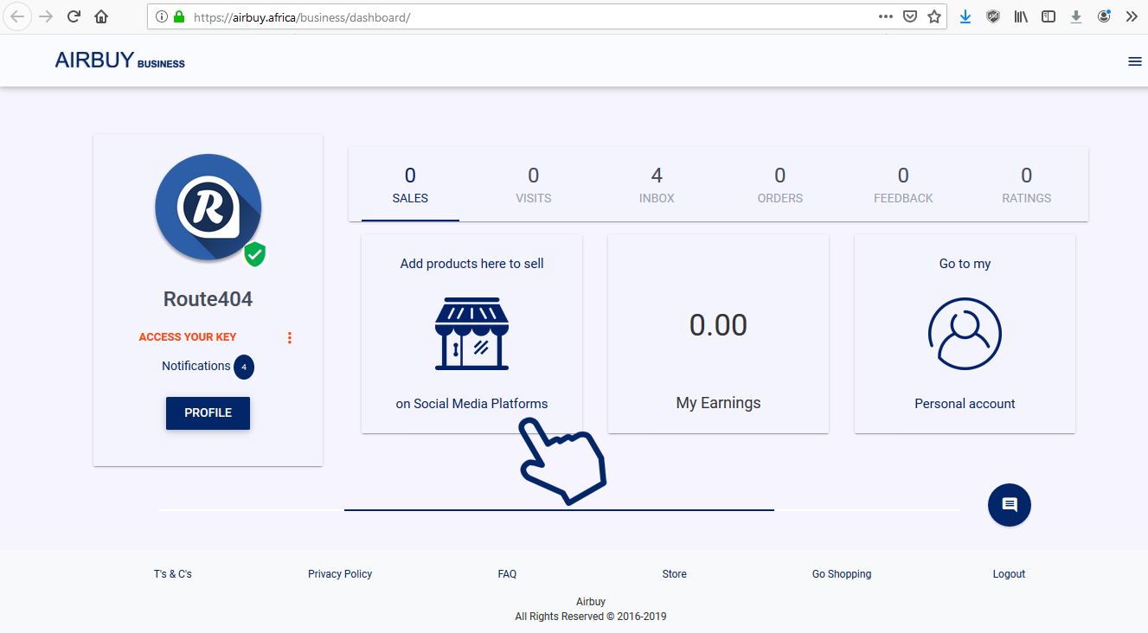Image resolution: width=1148 pixels, height=633 pixels.
Task: Open the Privacy Policy footer link
Action: (x=340, y=574)
